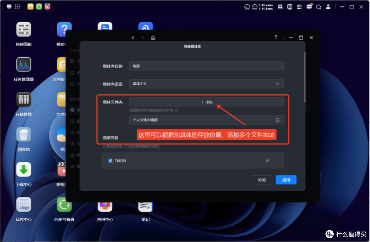The width and height of the screenshot is (370, 242).
Task: Go back with the left arrow in app window
Action: point(133,38)
